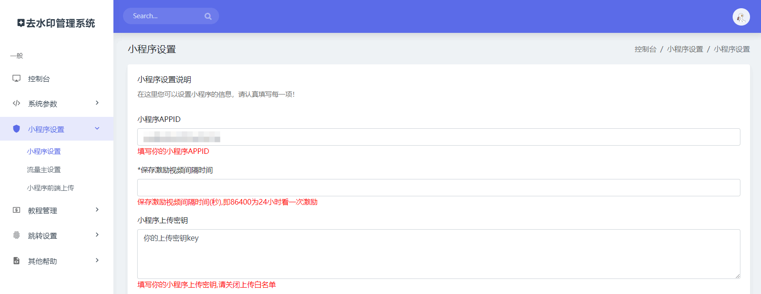The height and width of the screenshot is (294, 761).
Task: Click the hint 填写你的小程序APPID
Action: click(173, 151)
